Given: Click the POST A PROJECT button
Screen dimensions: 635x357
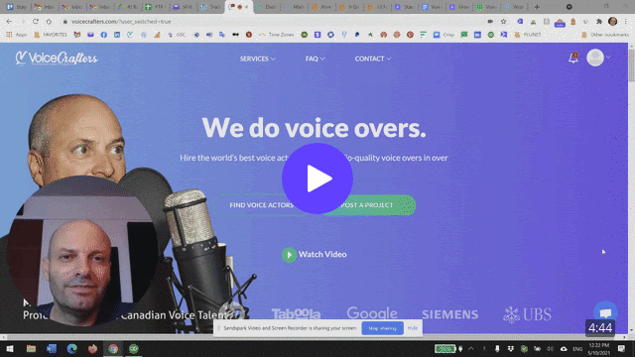Looking at the screenshot, I should (x=367, y=205).
